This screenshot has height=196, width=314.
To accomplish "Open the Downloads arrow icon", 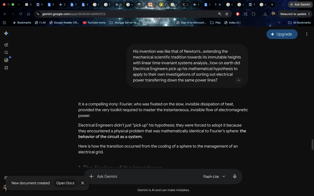I will pyautogui.click(x=265, y=14).
